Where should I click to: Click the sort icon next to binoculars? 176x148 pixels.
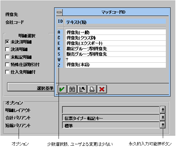point(82,89)
